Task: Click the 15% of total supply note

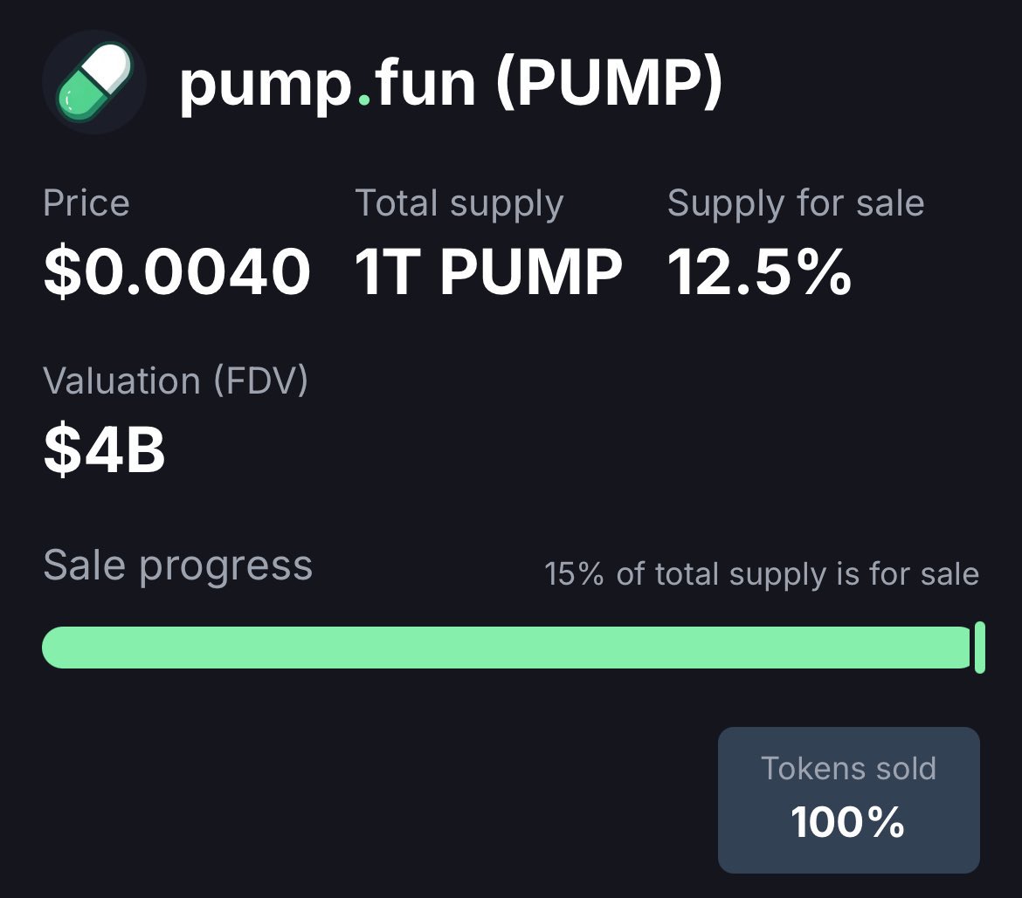Action: tap(762, 574)
